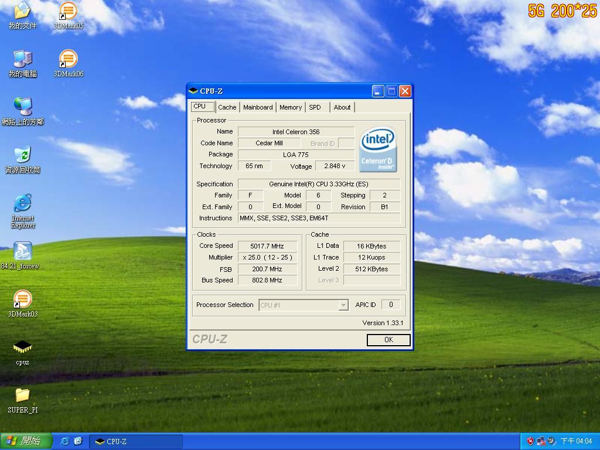Click the Multiplier value x 25.0
Screen dimensions: 600x450
point(267,258)
